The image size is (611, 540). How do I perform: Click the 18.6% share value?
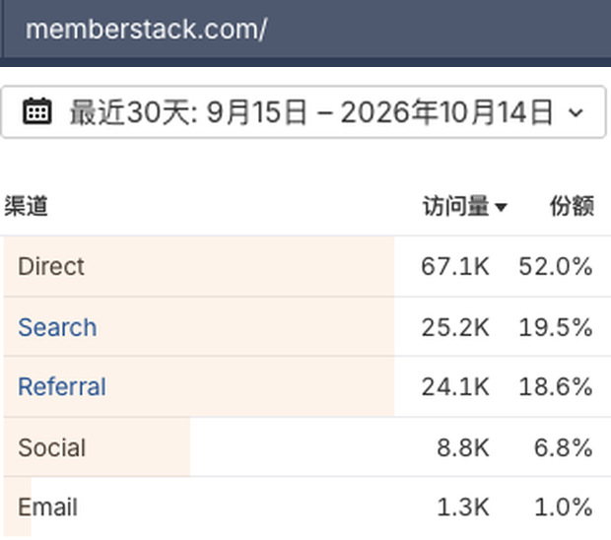[x=556, y=387]
